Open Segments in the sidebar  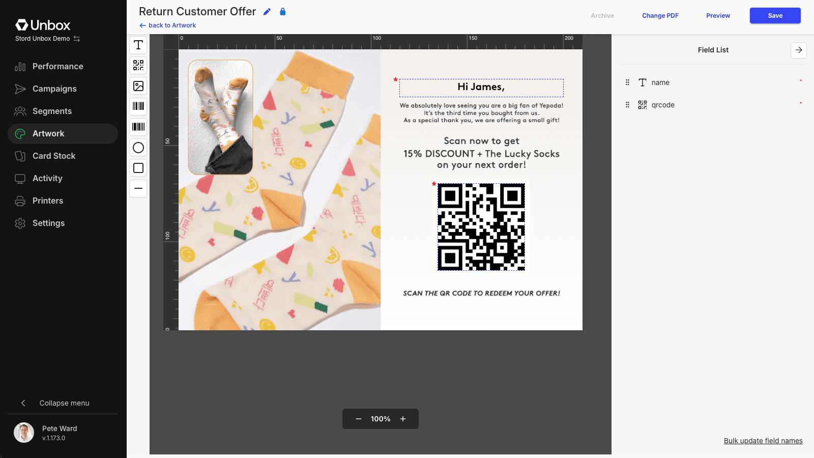63,111
